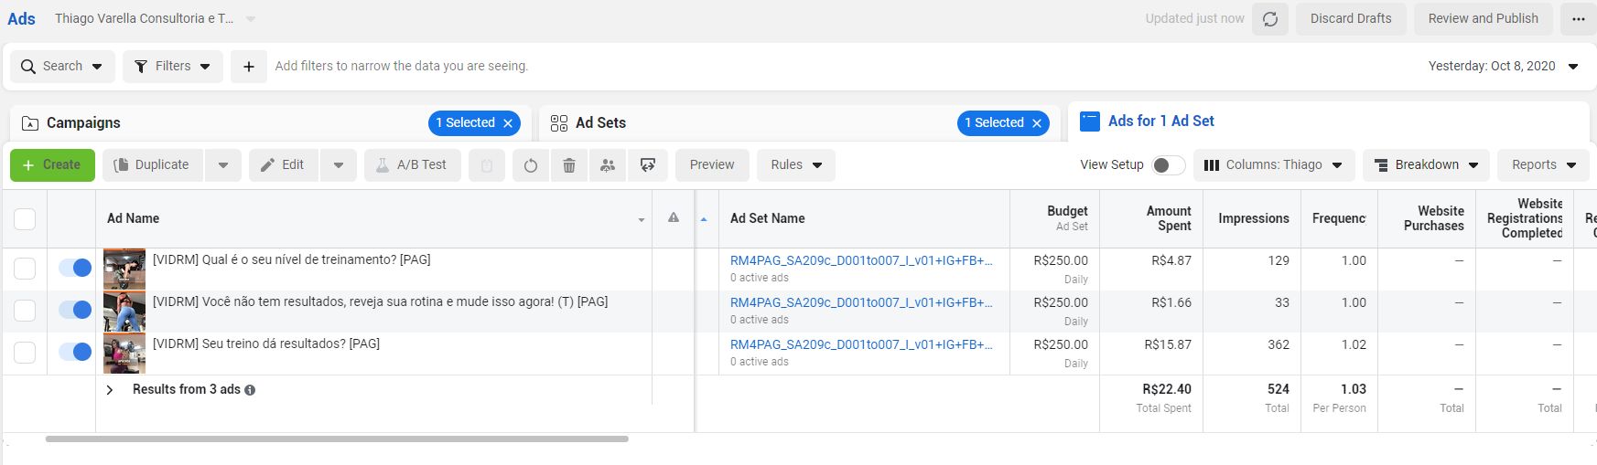Click the A/B Test flask button
Viewport: 1597px width, 465px height.
[x=412, y=165]
